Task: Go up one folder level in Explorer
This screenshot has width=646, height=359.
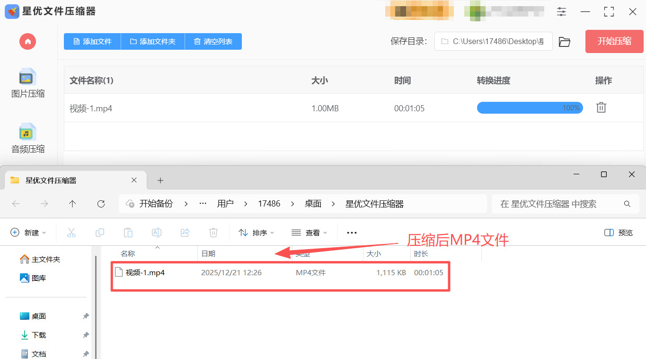Action: [72, 204]
